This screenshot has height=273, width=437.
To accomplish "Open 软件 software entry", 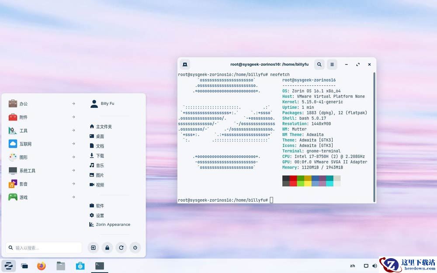I will coord(97,206).
